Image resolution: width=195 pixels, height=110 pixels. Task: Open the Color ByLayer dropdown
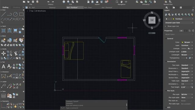[187, 42]
